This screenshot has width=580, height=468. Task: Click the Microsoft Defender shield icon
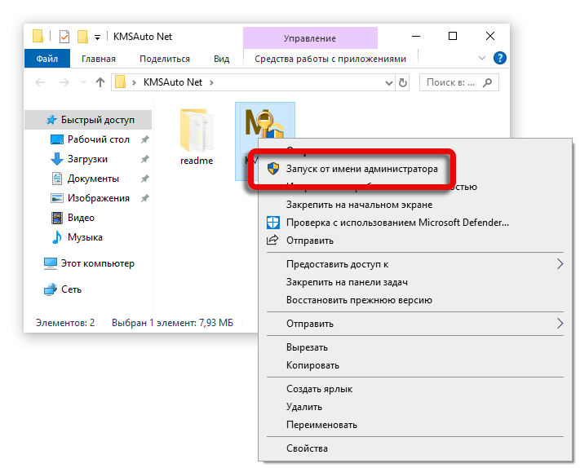click(273, 223)
